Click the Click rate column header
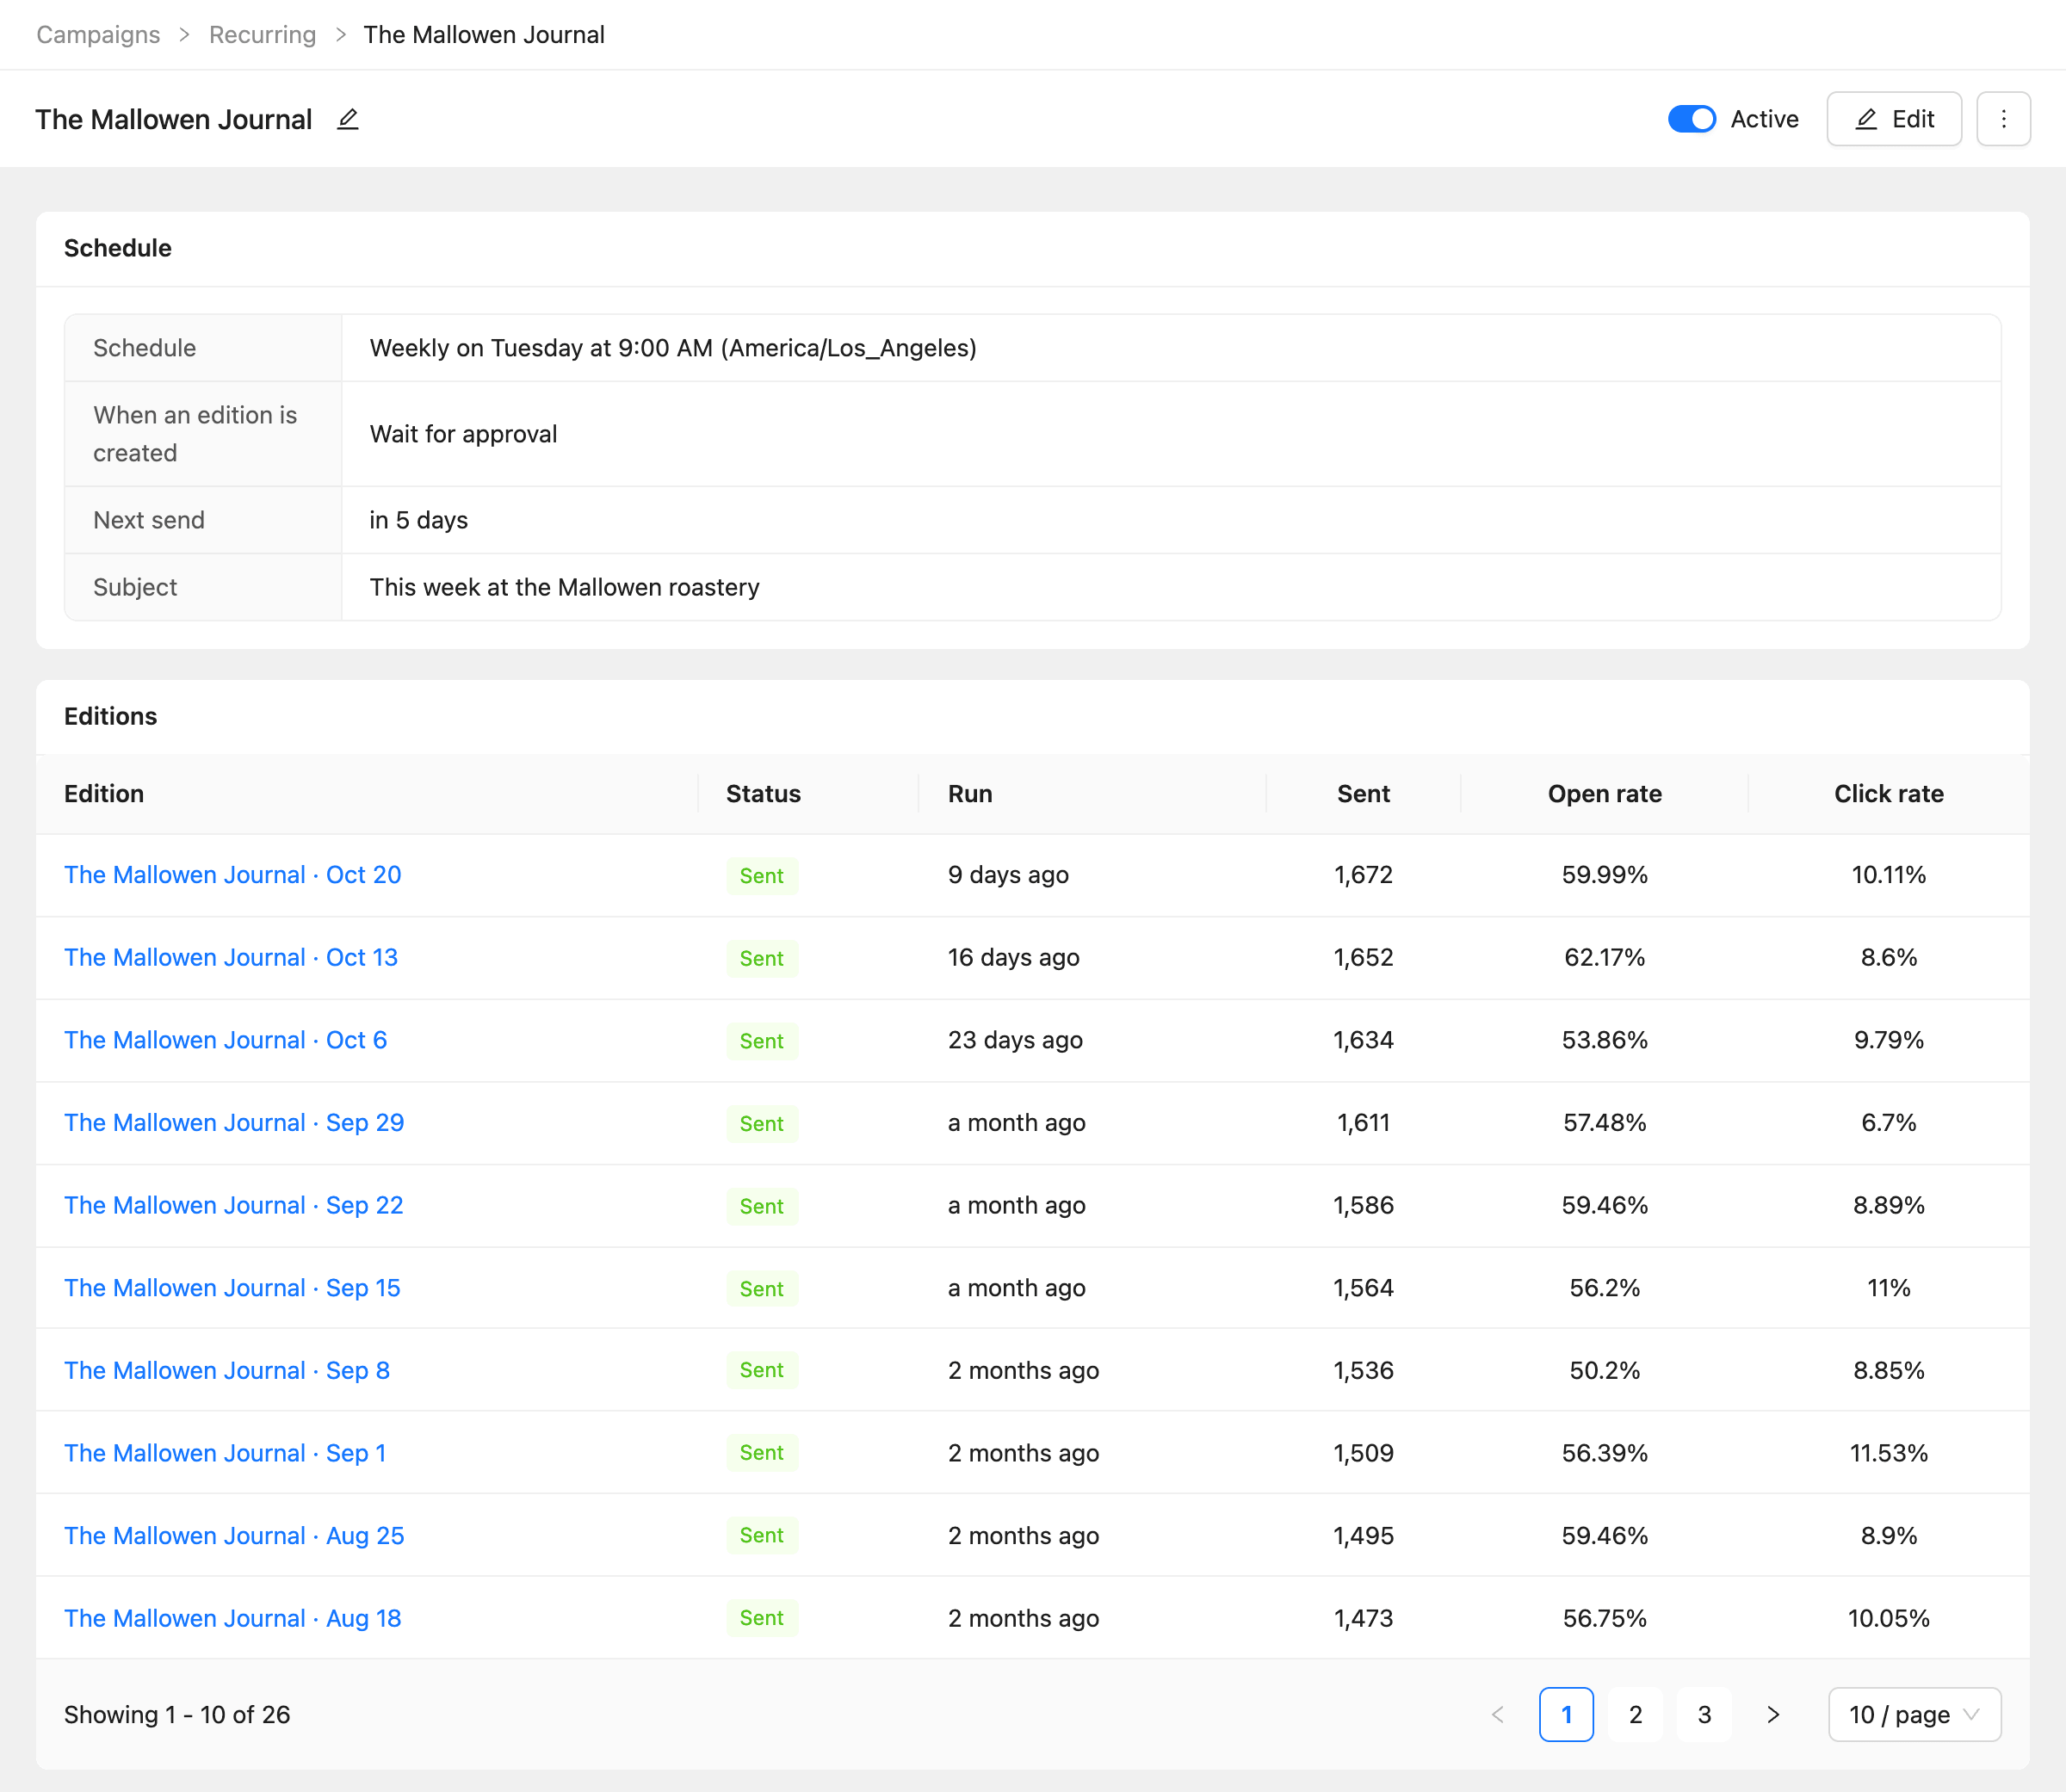 (1888, 794)
